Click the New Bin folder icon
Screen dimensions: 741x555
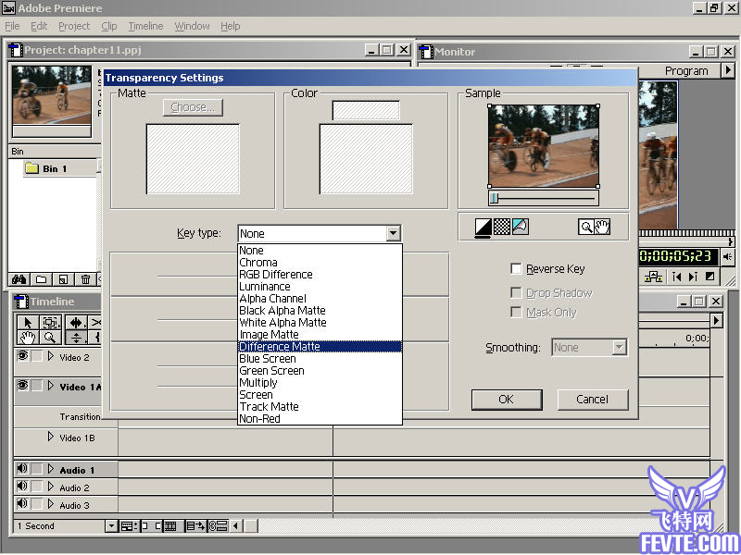(x=41, y=279)
